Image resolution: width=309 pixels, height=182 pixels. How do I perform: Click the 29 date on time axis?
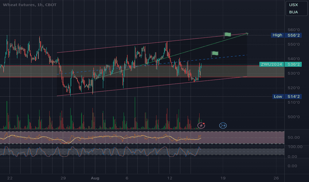click(x=63, y=178)
